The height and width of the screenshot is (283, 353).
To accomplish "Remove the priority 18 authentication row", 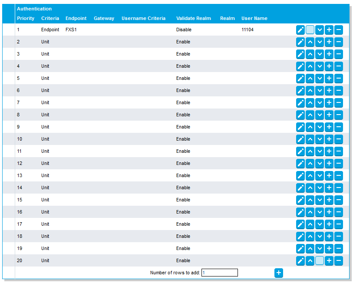I will pos(339,237).
